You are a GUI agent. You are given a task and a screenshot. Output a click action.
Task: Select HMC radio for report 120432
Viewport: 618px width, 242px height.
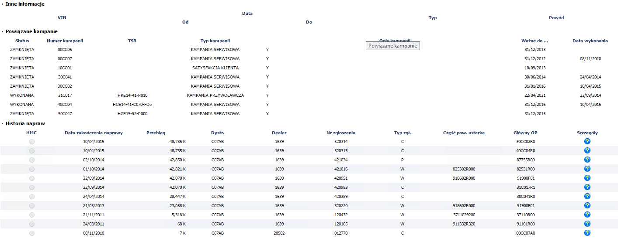[32, 215]
